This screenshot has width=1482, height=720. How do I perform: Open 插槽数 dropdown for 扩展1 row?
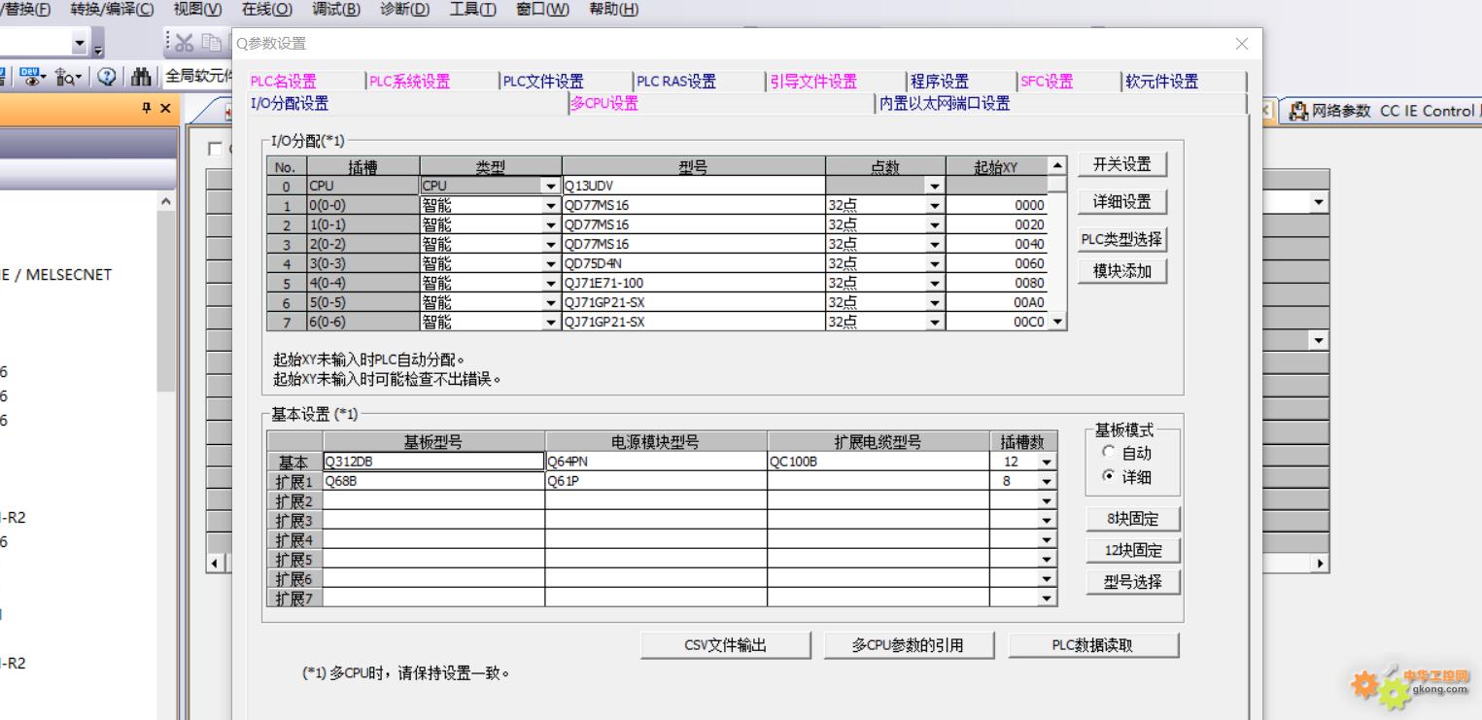click(1047, 481)
